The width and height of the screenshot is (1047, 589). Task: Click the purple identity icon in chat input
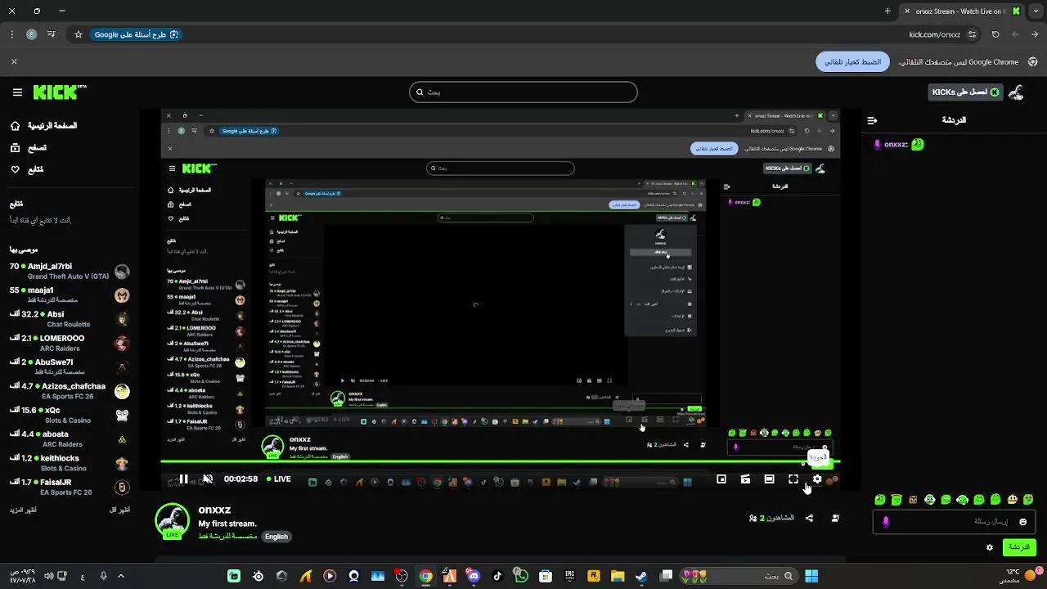tap(886, 521)
